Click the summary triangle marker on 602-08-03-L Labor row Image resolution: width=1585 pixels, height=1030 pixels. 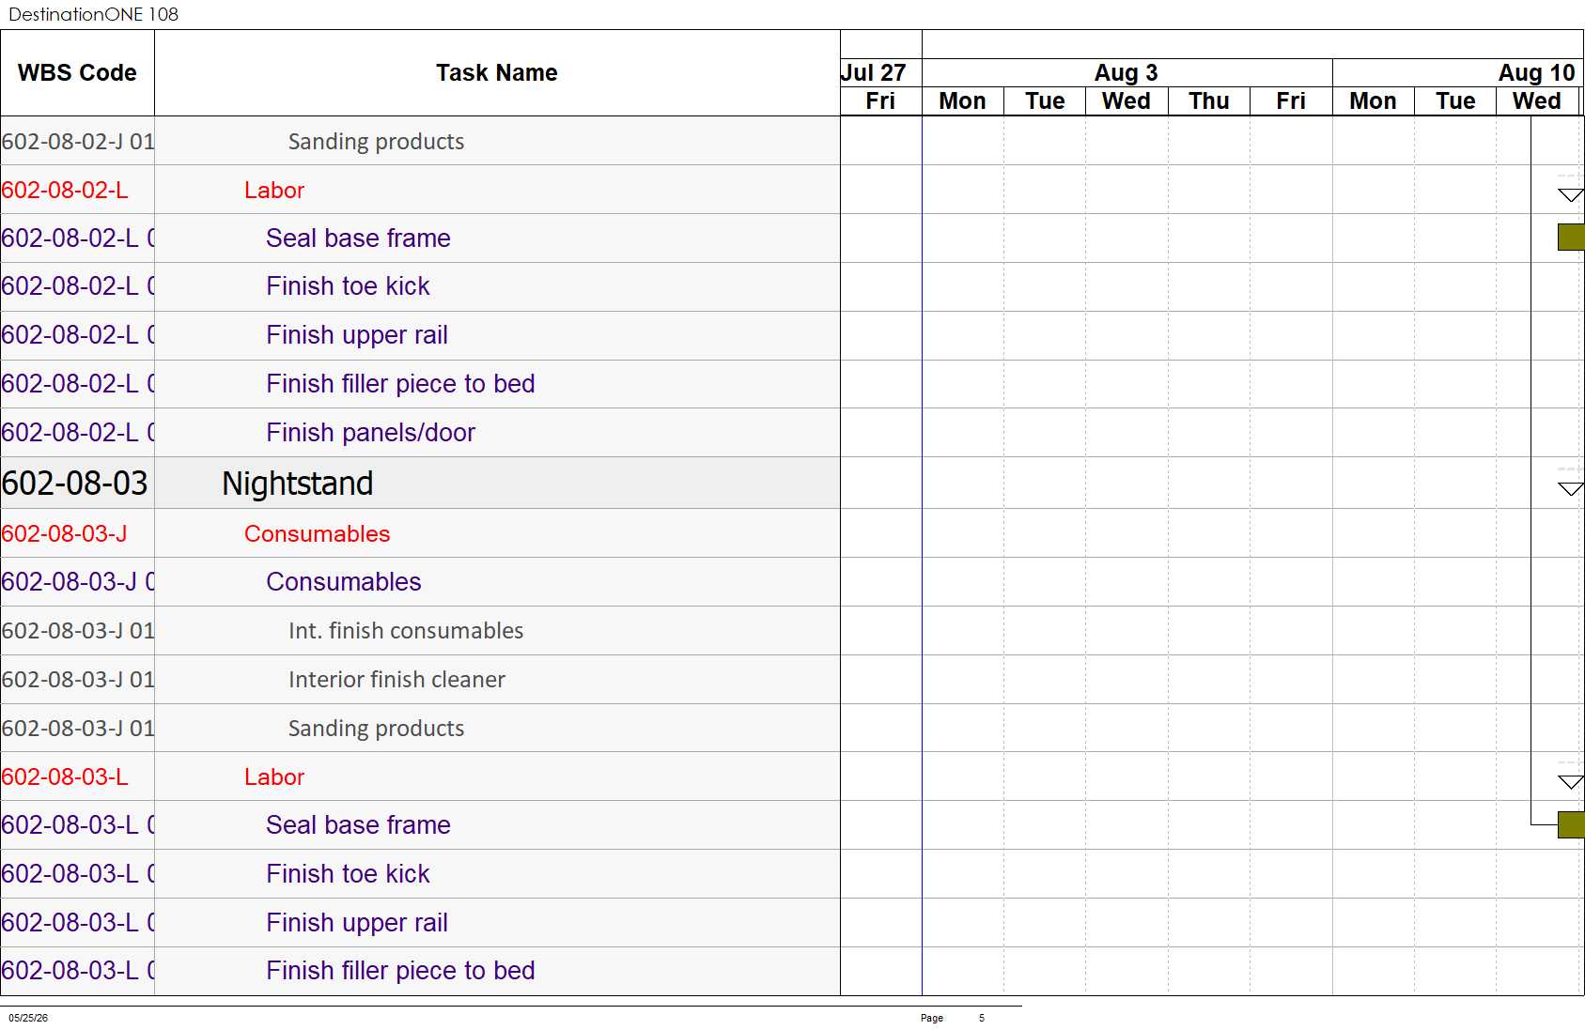click(1571, 782)
